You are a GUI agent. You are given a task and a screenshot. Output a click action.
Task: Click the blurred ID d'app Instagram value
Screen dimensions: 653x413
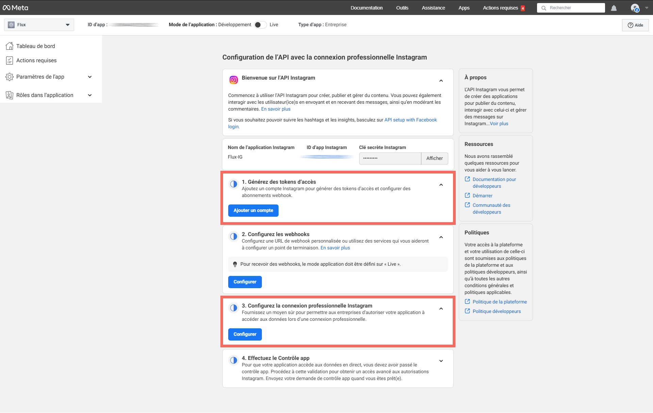click(326, 157)
